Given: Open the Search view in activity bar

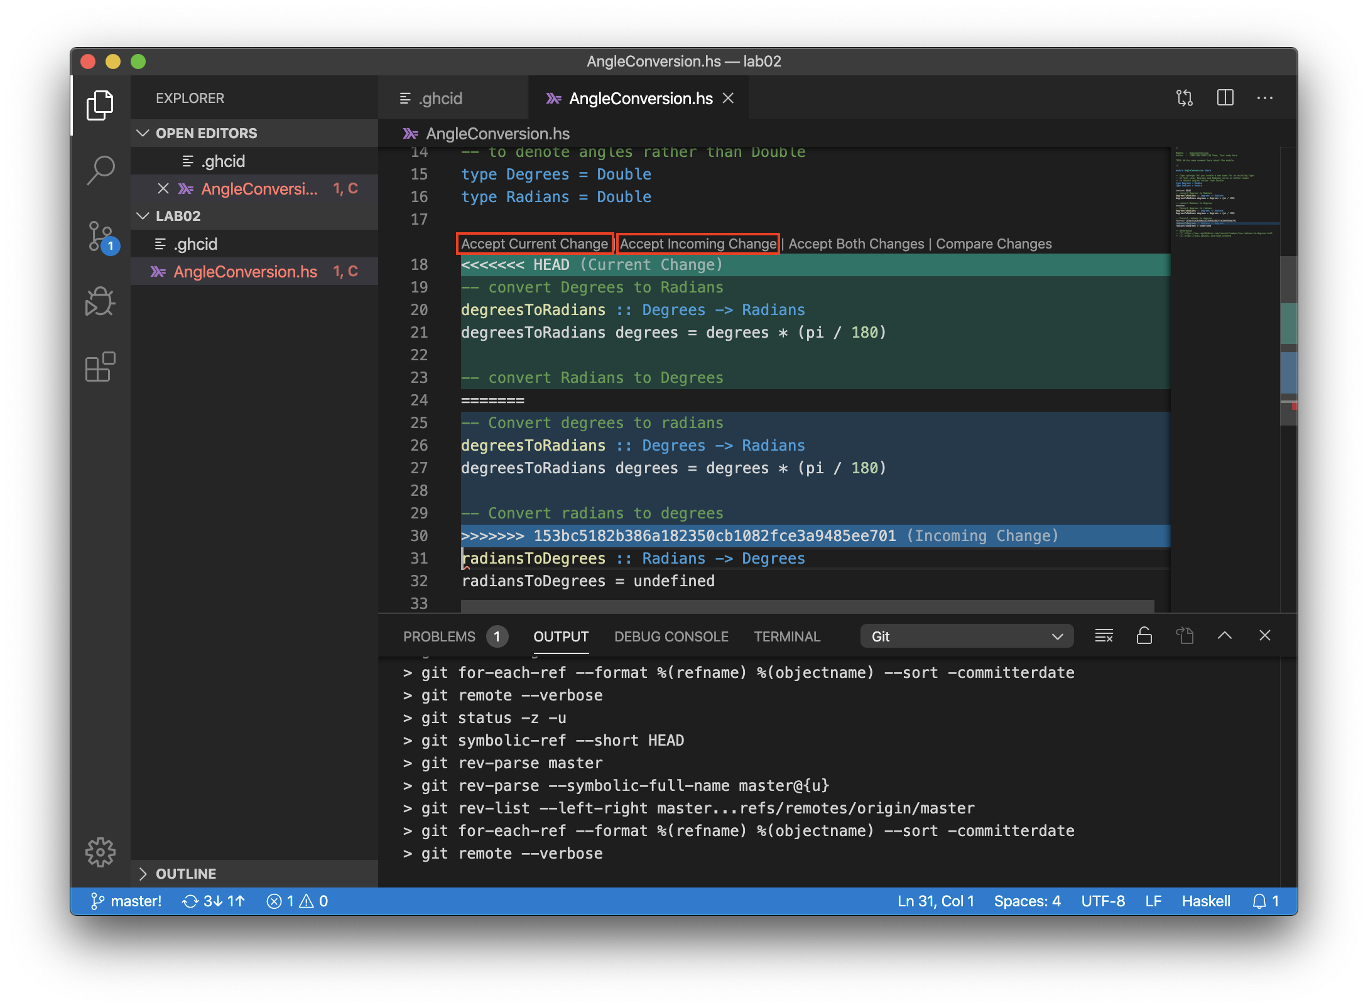Looking at the screenshot, I should 100,169.
